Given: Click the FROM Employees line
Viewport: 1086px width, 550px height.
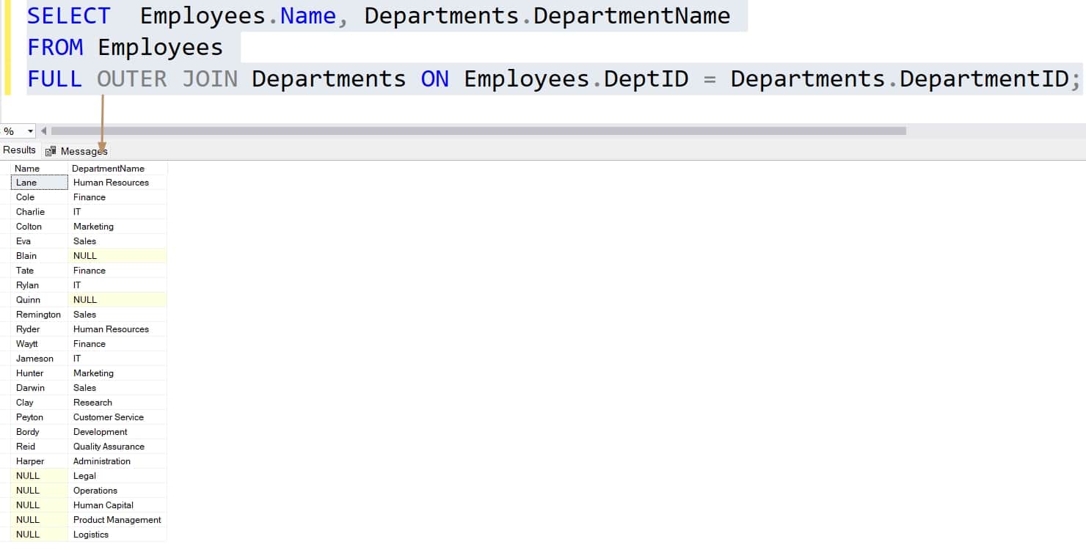Looking at the screenshot, I should [x=125, y=47].
